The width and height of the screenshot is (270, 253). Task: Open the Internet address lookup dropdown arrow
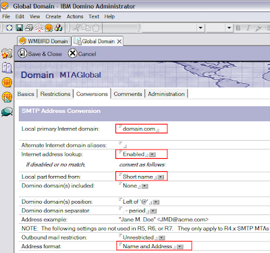pyautogui.click(x=153, y=155)
